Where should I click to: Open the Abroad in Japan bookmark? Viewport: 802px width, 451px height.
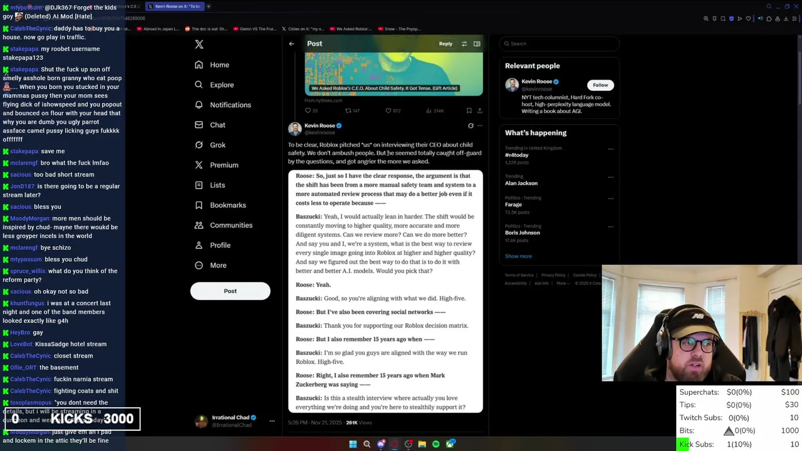(157, 29)
